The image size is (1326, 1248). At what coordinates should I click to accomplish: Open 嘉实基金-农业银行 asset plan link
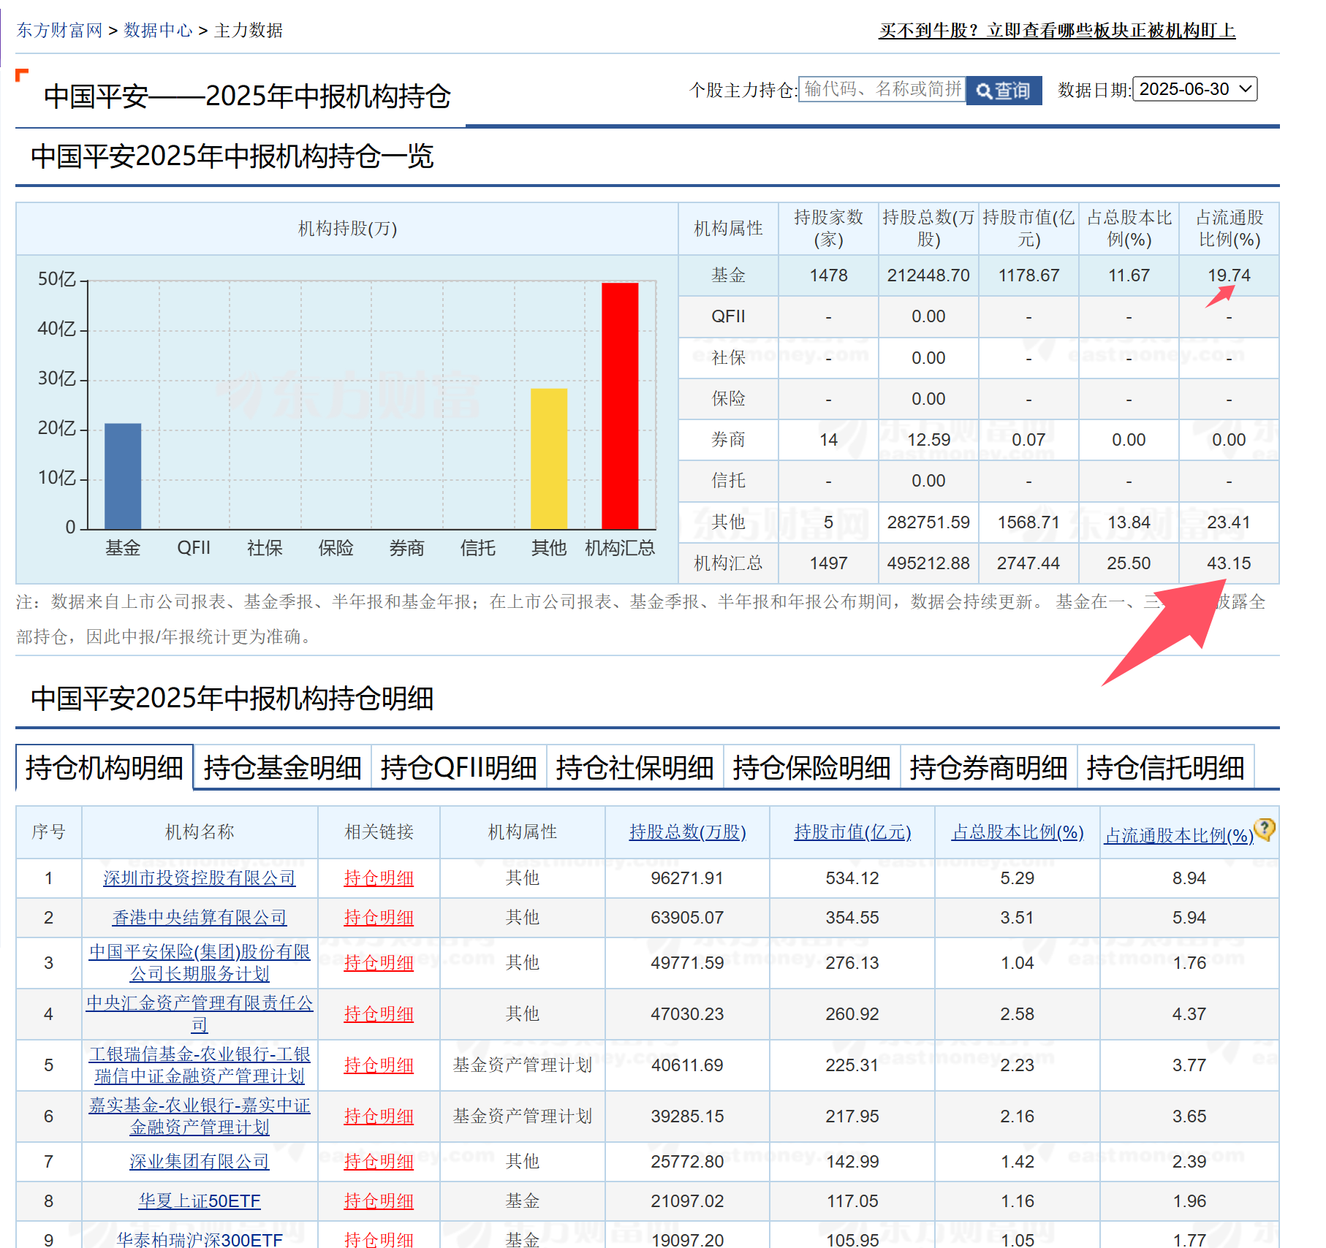click(x=200, y=1116)
